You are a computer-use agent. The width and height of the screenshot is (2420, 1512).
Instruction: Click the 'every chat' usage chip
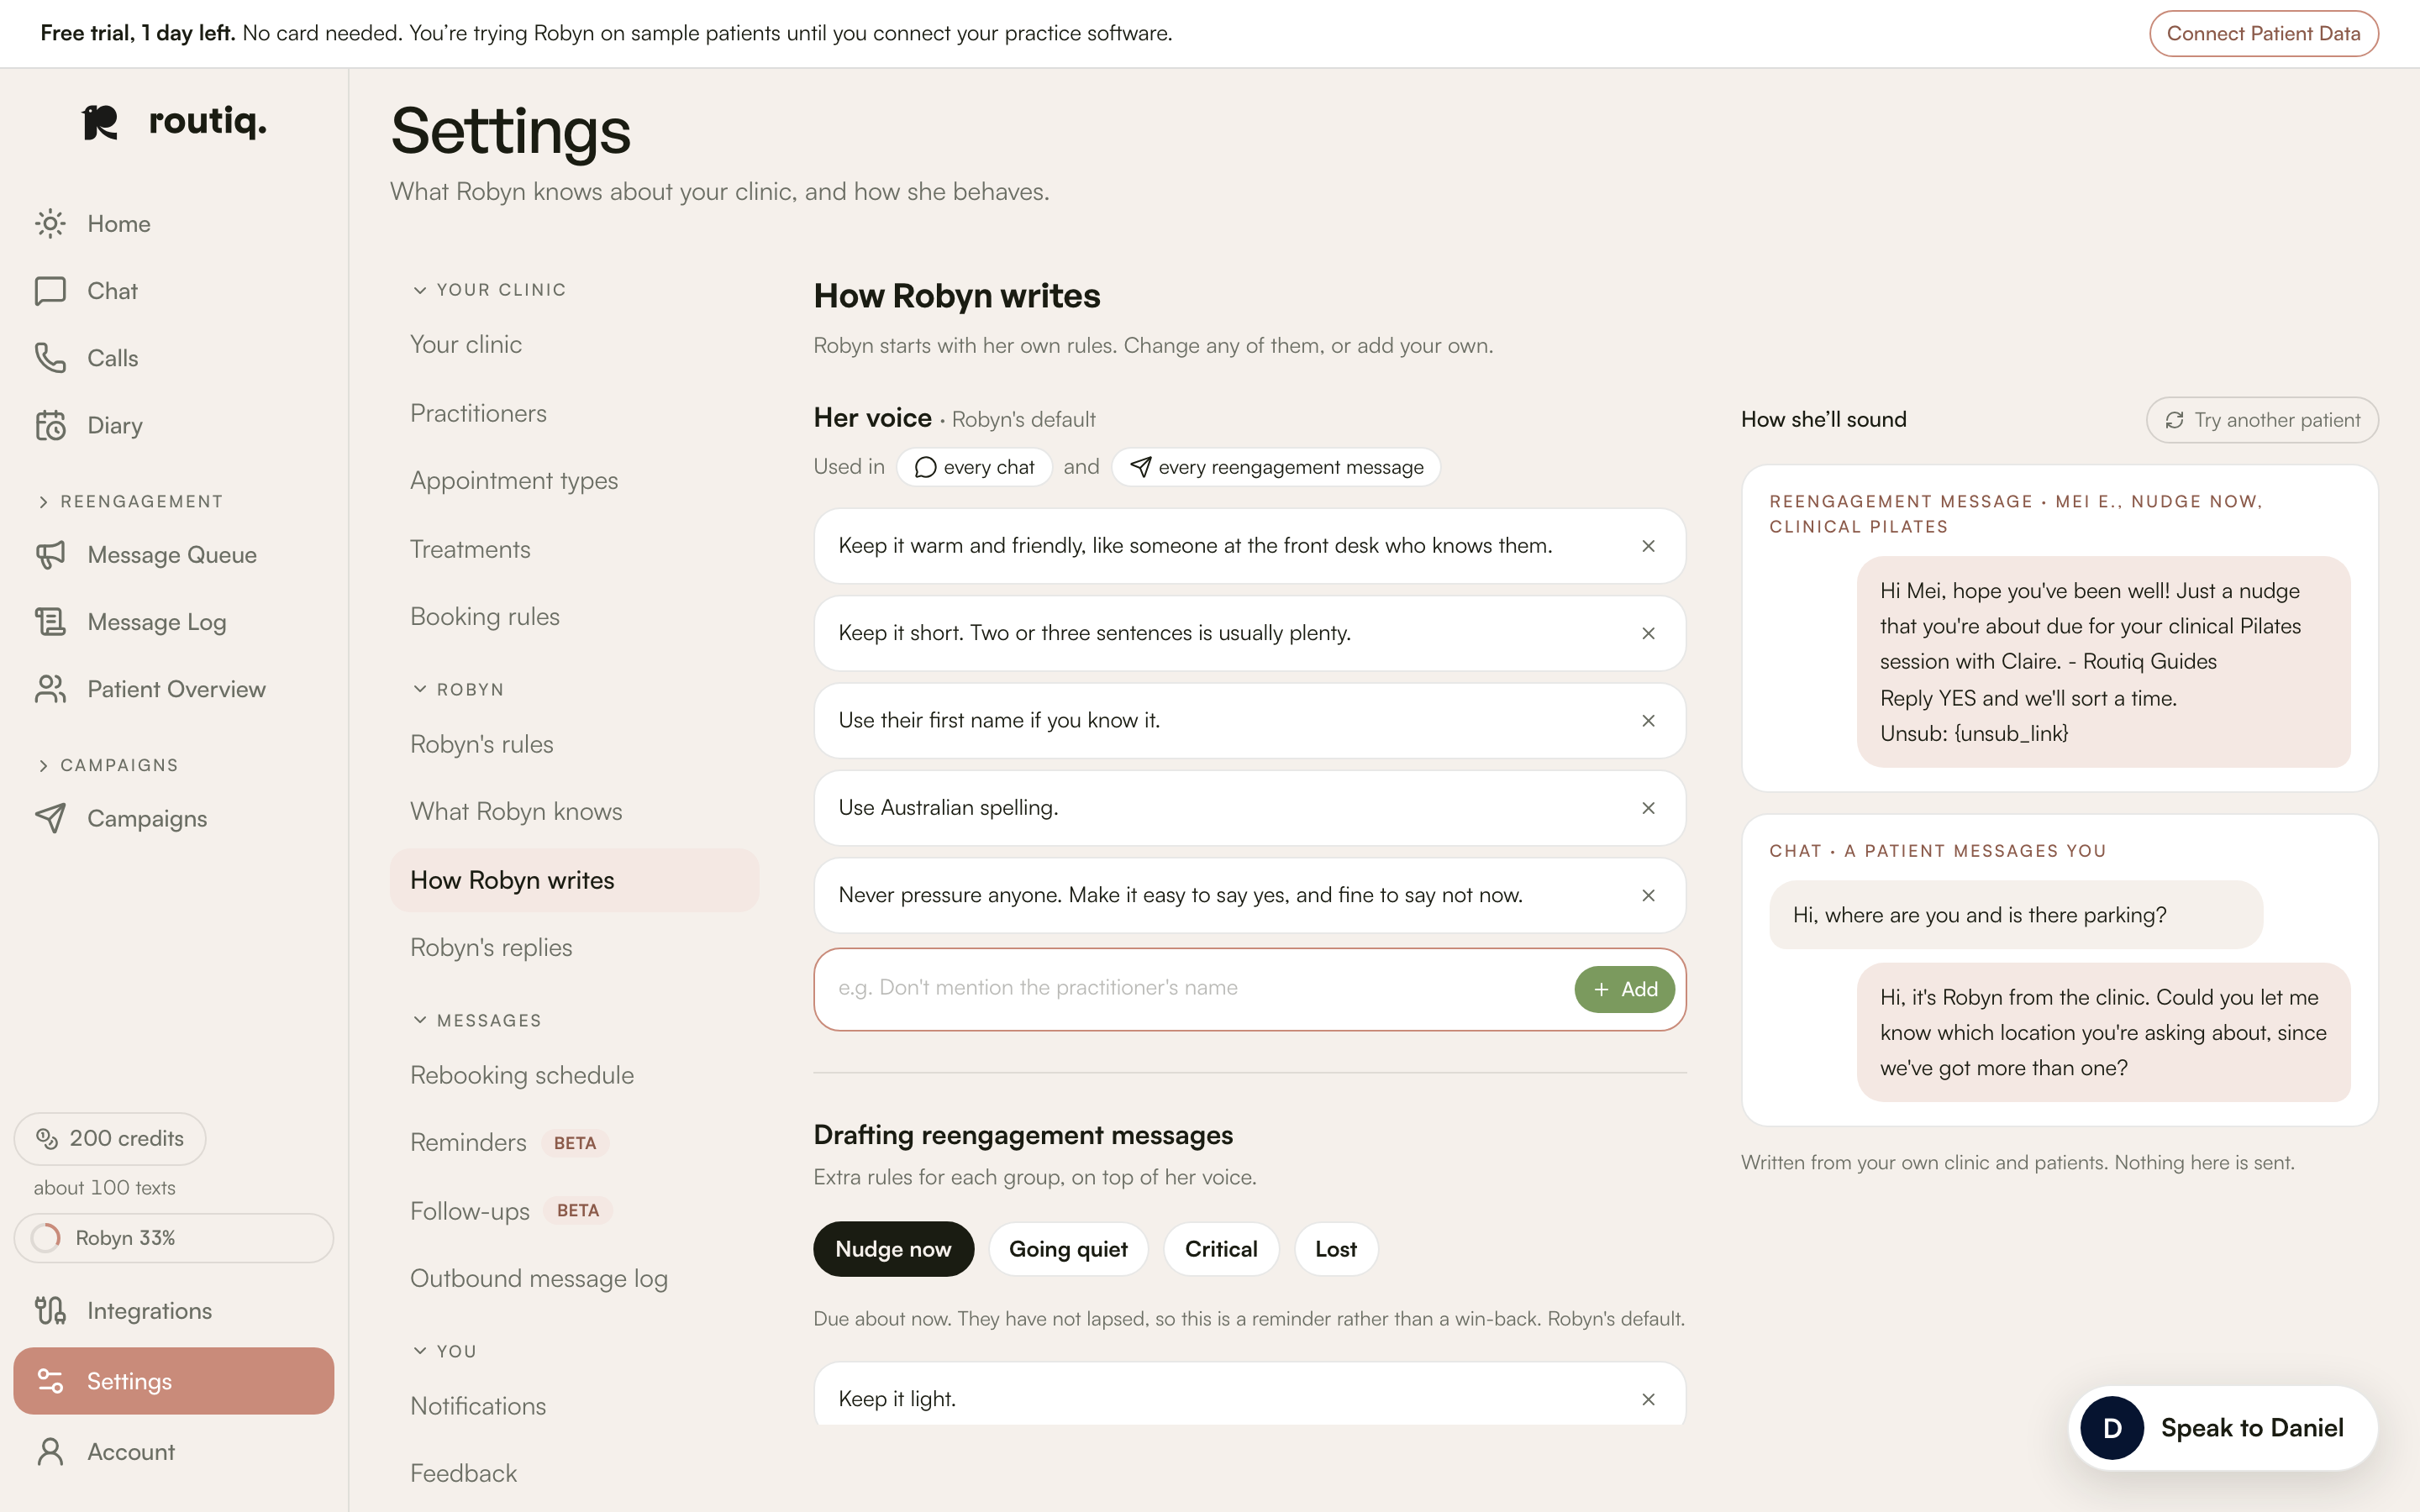(x=974, y=467)
